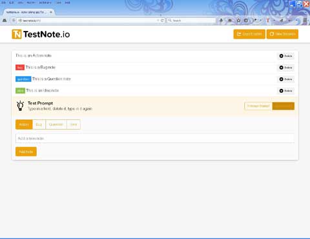Click the 'This is a Question note' text
This screenshot has width=310, height=239.
click(52, 79)
